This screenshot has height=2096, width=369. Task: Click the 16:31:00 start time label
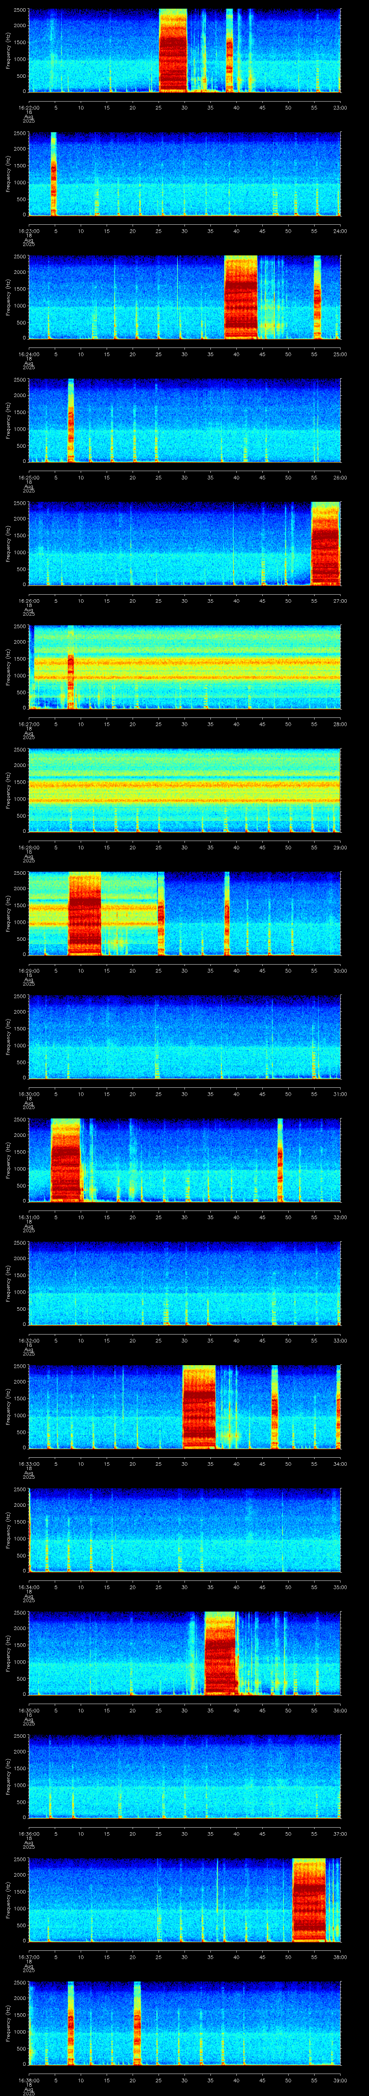pyautogui.click(x=28, y=1217)
